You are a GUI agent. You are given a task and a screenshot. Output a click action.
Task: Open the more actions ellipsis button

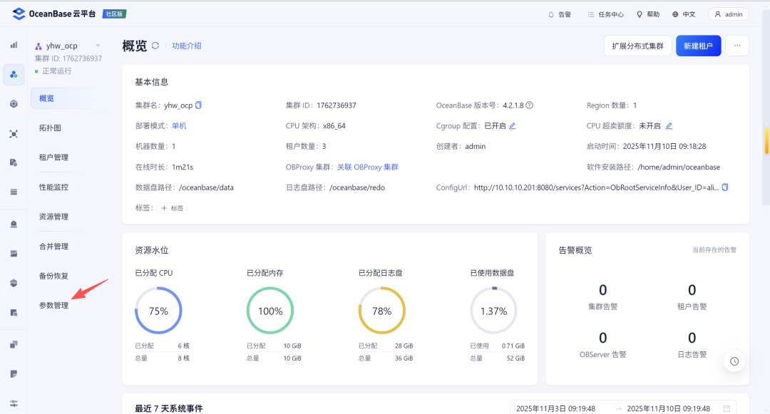click(x=736, y=46)
